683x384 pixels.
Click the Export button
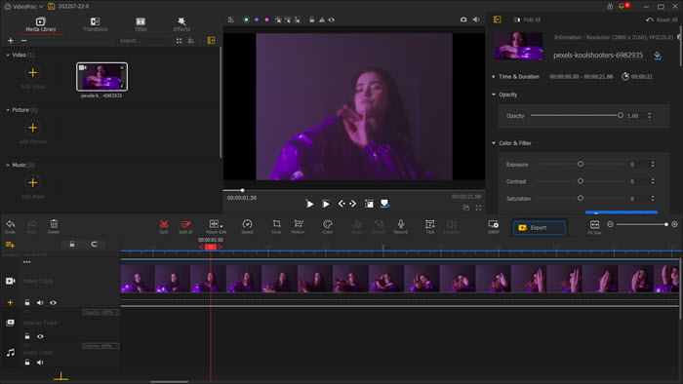click(x=540, y=227)
